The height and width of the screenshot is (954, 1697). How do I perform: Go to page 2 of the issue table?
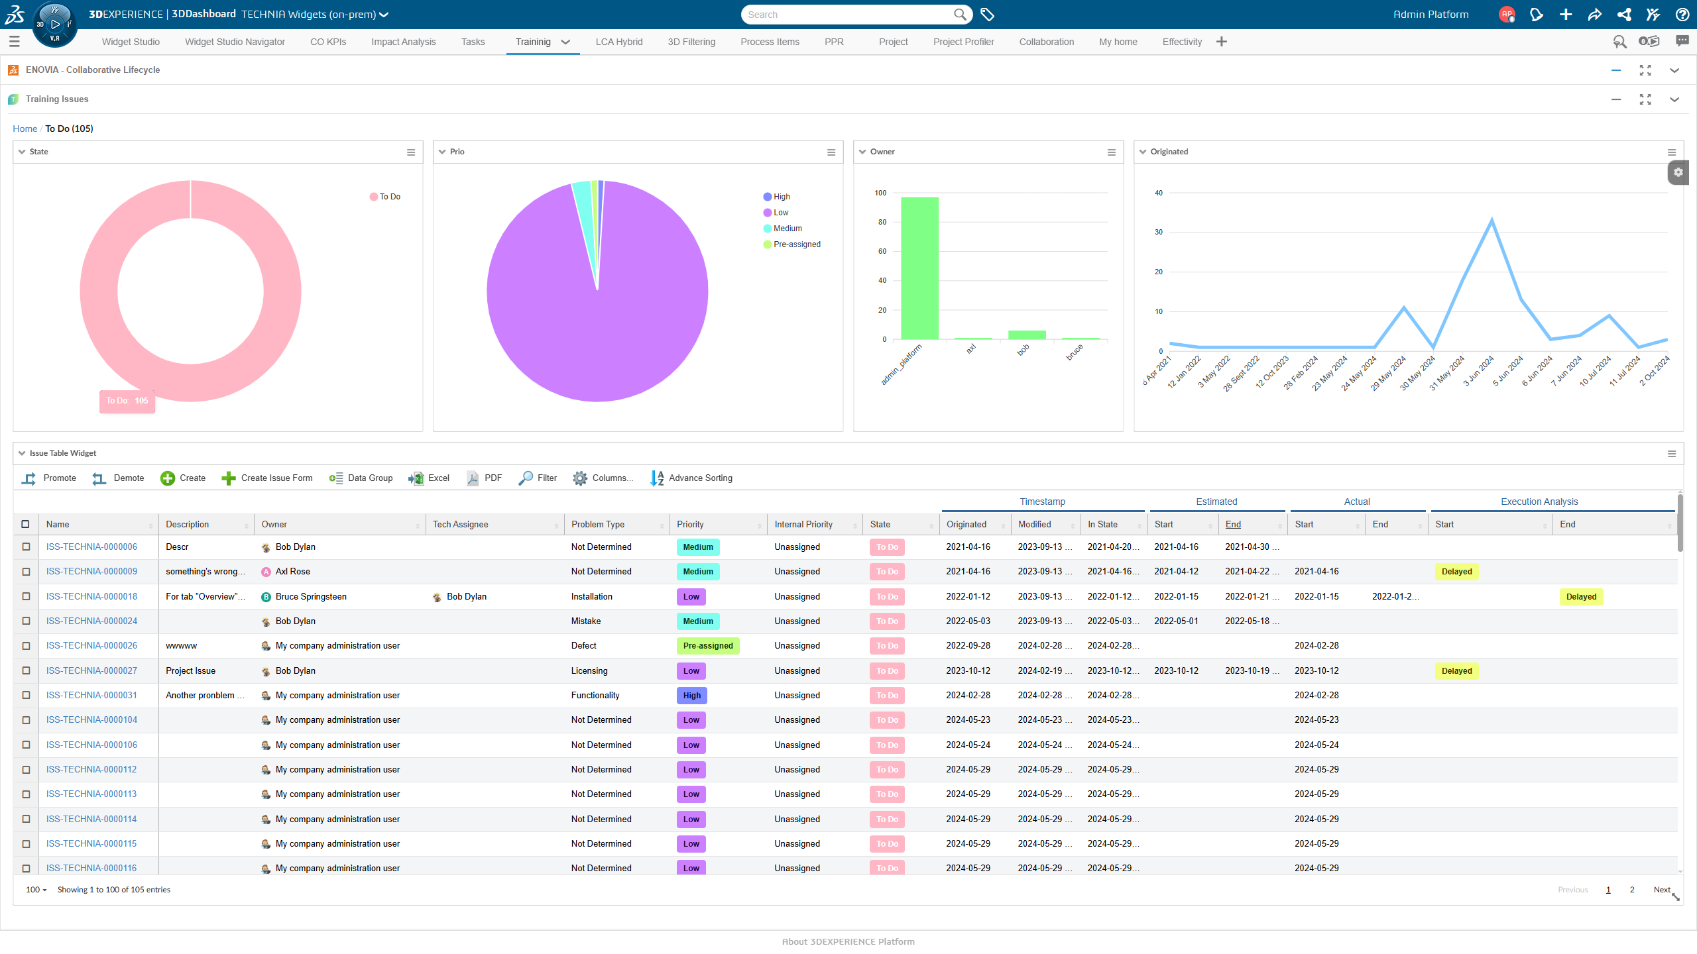(x=1632, y=890)
